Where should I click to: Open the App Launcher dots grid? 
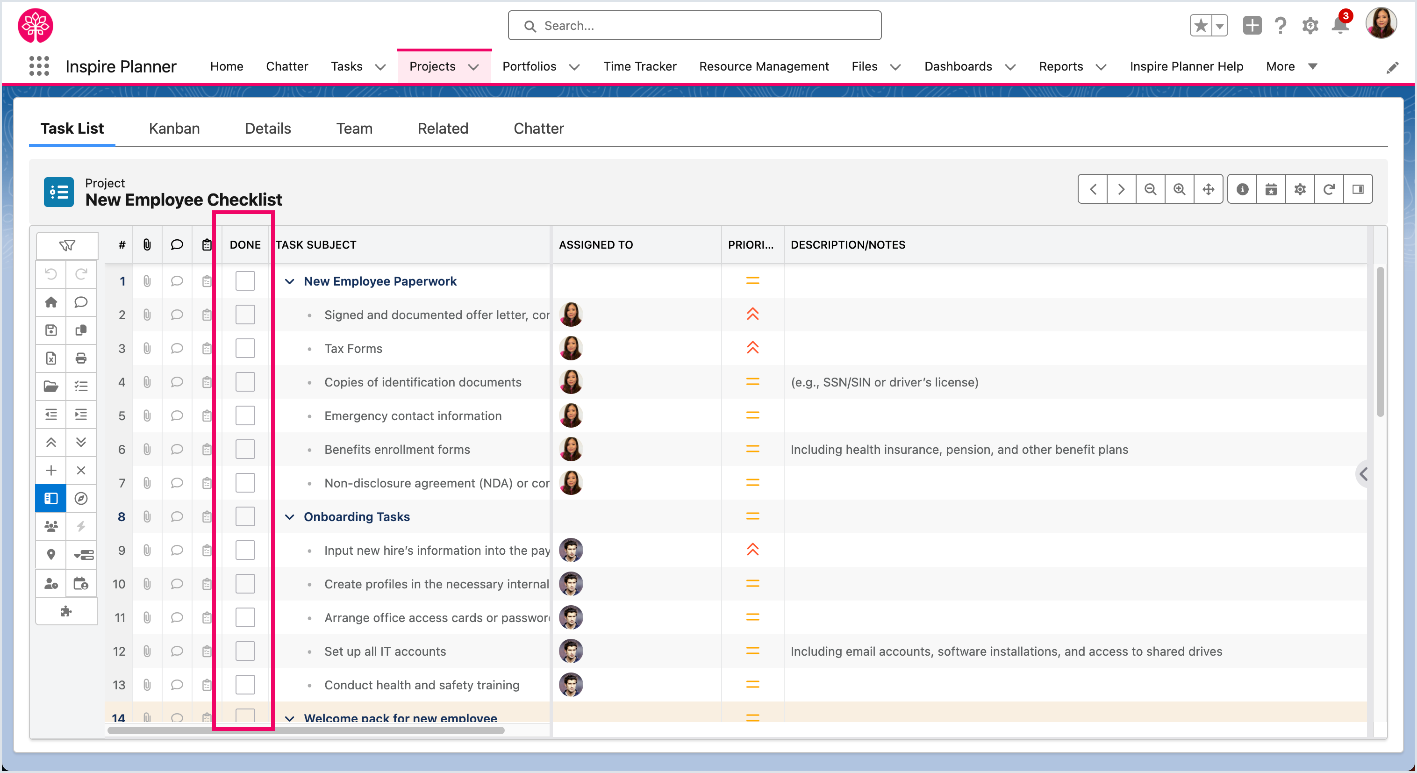tap(39, 66)
